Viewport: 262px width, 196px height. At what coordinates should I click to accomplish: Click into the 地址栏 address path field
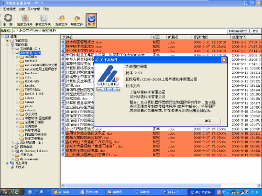coord(119,31)
